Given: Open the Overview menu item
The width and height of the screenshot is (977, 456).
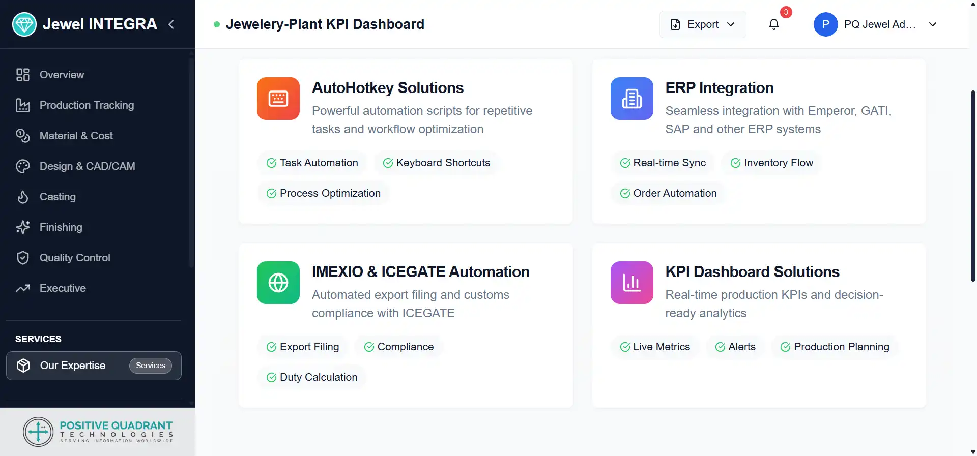Looking at the screenshot, I should tap(94, 75).
